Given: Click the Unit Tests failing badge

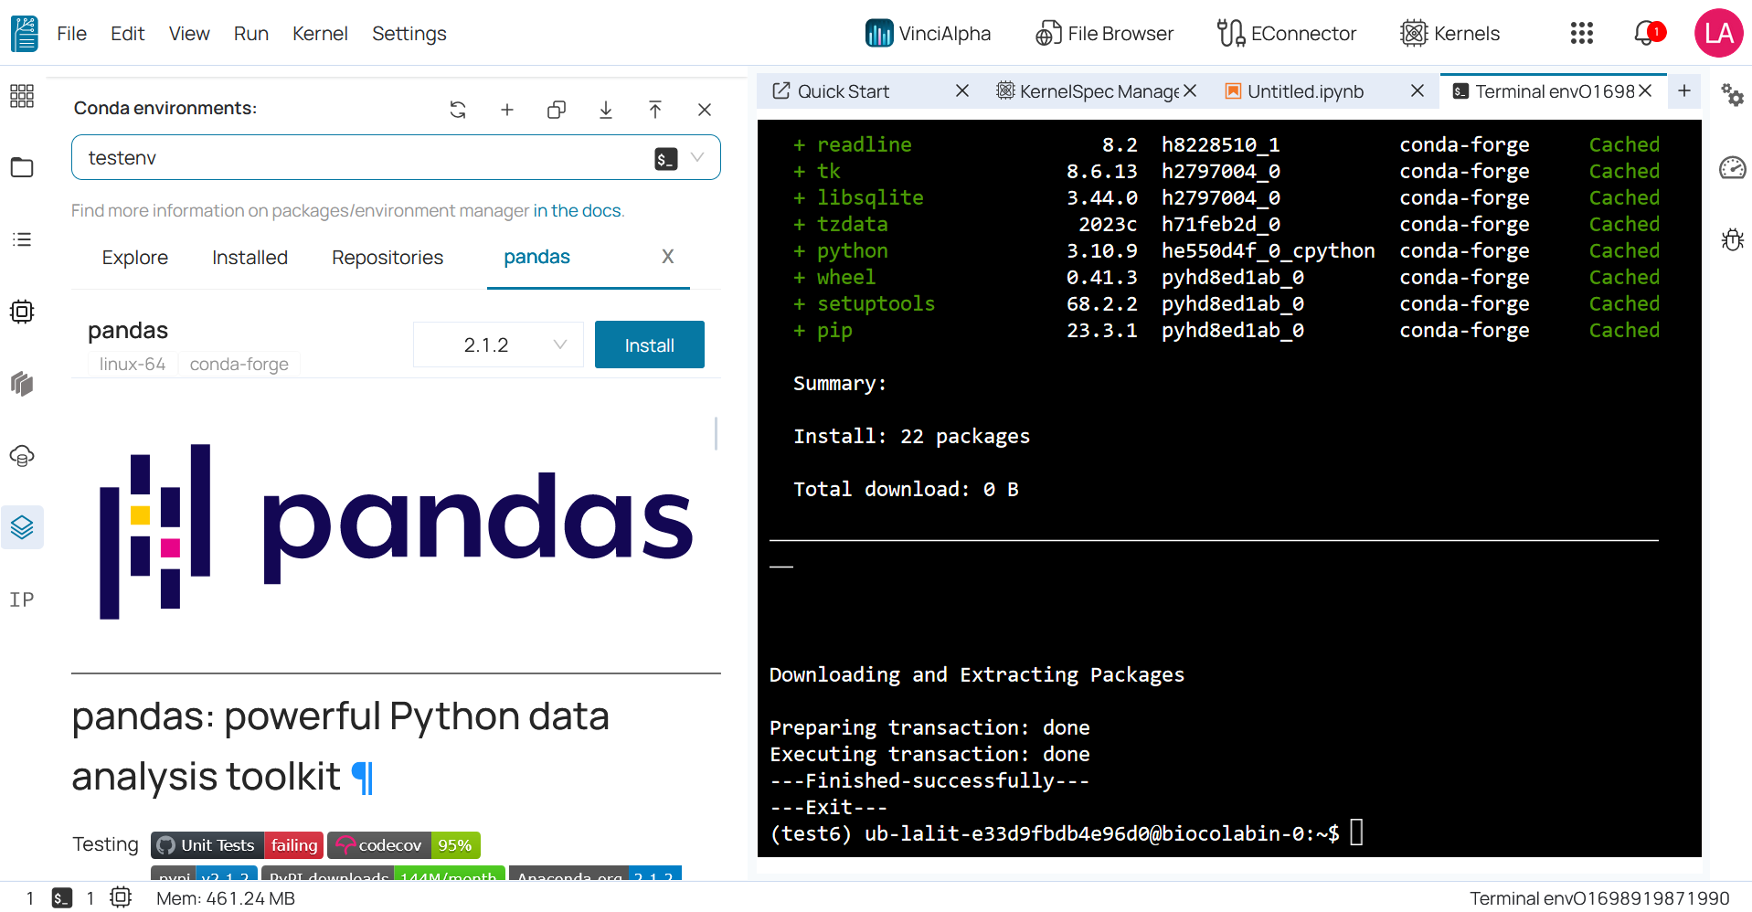Looking at the screenshot, I should tap(238, 845).
